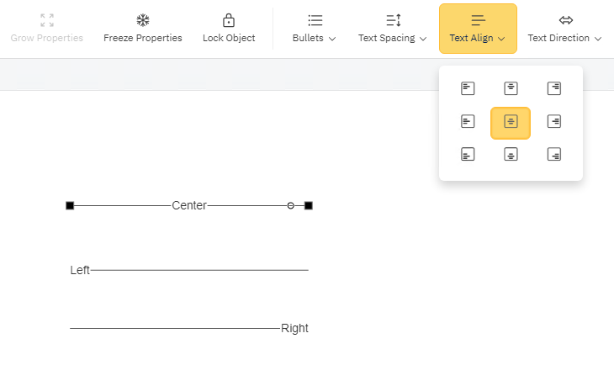Click the "Left" label on the line
The height and width of the screenshot is (365, 614).
click(x=80, y=270)
